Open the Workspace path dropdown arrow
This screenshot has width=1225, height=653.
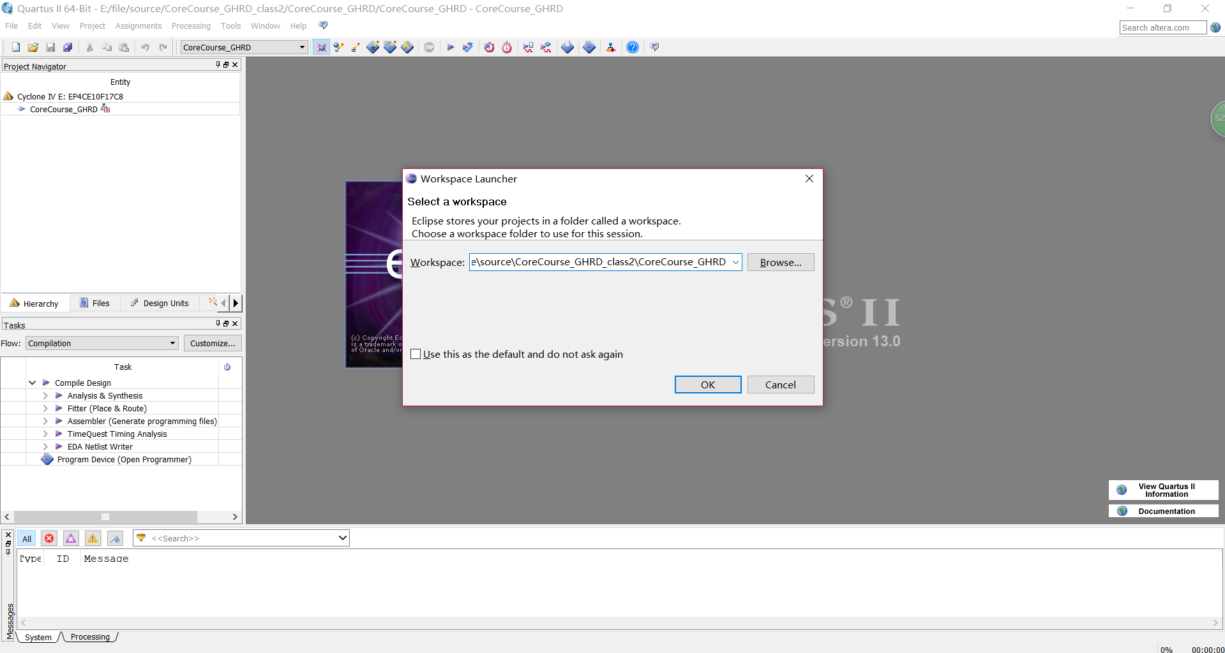coord(735,262)
